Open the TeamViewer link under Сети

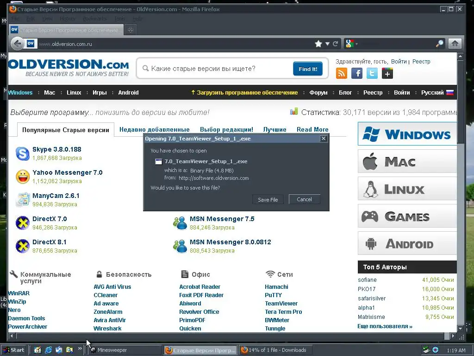click(281, 303)
